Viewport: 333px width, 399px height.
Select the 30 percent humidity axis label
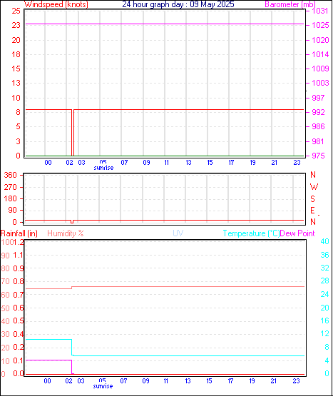tap(5, 334)
